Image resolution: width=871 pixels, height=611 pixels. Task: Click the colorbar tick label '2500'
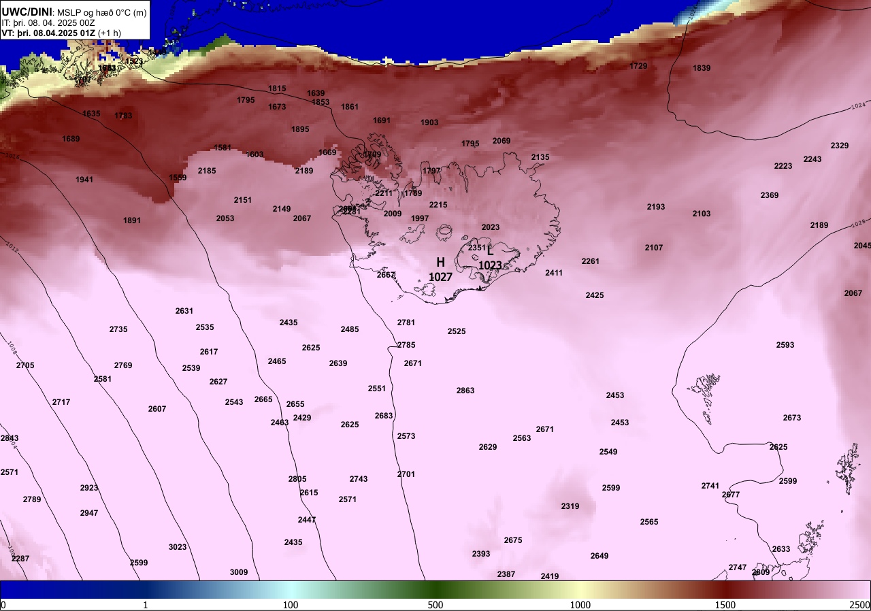(860, 605)
